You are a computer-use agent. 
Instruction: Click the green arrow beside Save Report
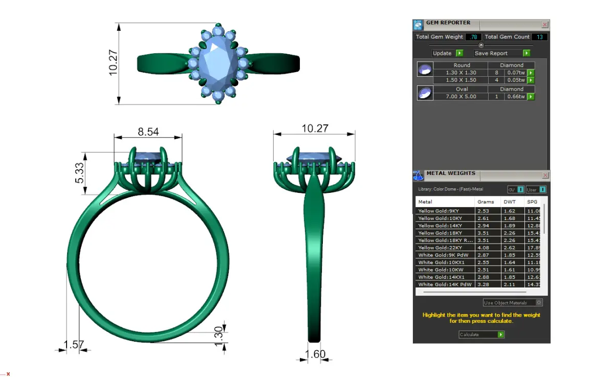click(527, 53)
